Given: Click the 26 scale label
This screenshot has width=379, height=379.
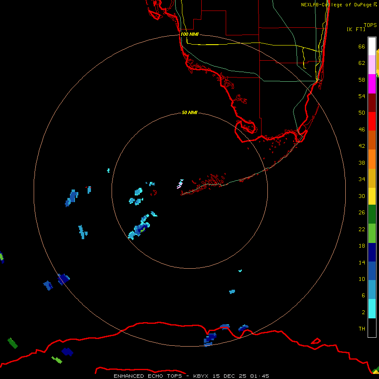Looking at the screenshot, I should pyautogui.click(x=362, y=213).
